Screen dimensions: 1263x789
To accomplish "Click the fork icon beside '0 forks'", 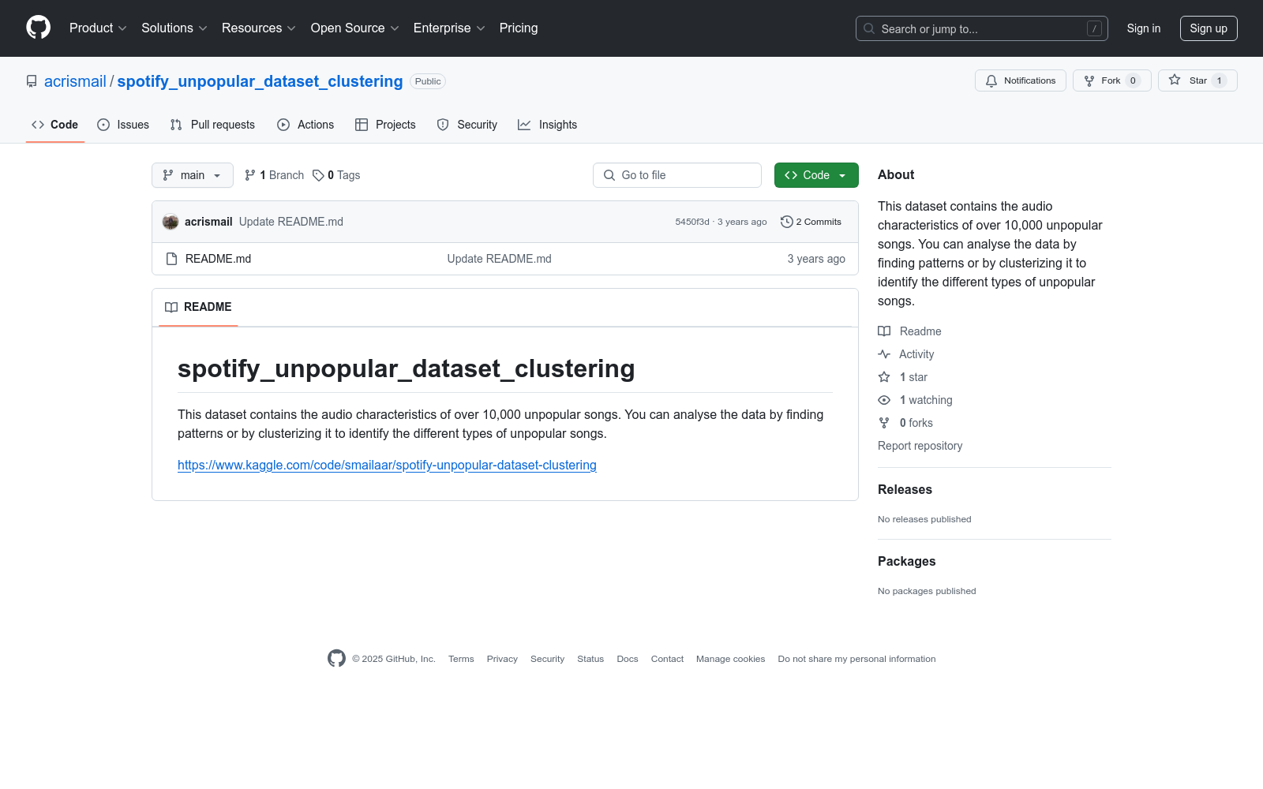I will [x=884, y=423].
